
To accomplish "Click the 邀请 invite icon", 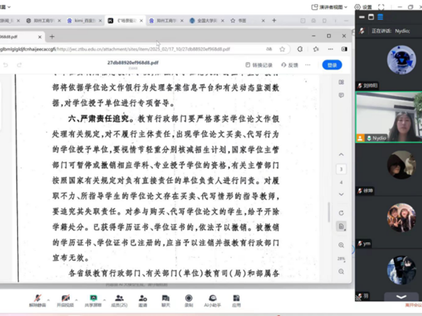I will [x=142, y=299].
